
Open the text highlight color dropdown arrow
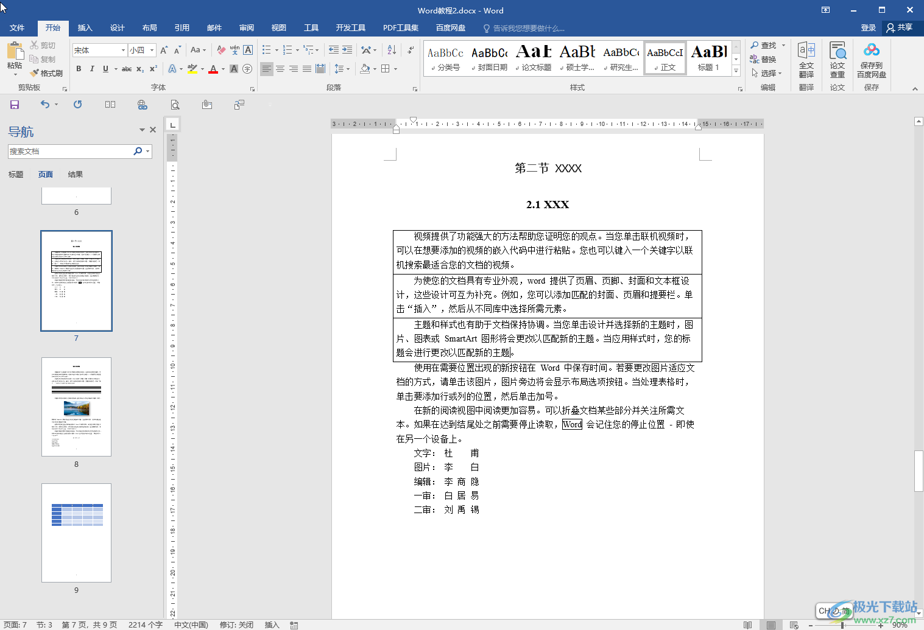[x=202, y=69]
